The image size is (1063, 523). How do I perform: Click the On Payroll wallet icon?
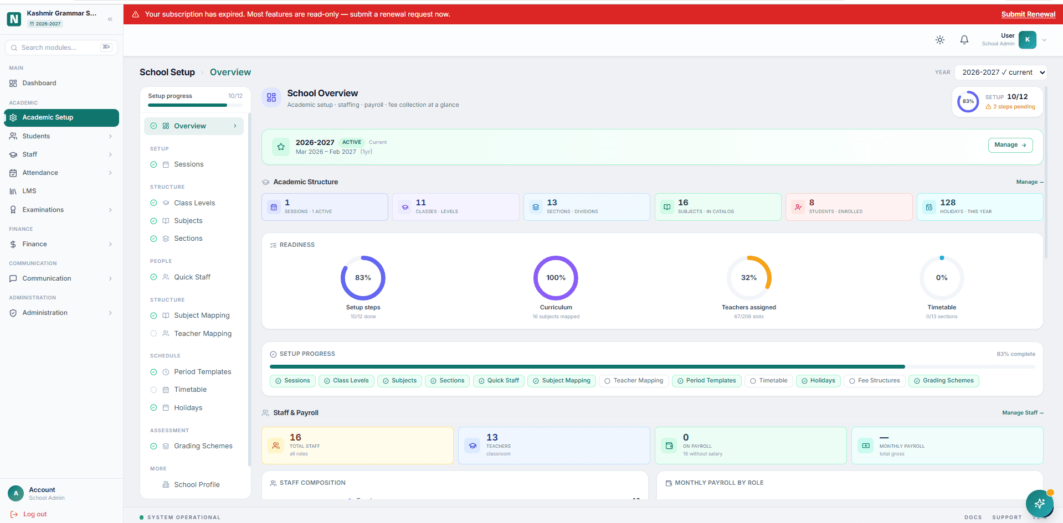pos(669,446)
